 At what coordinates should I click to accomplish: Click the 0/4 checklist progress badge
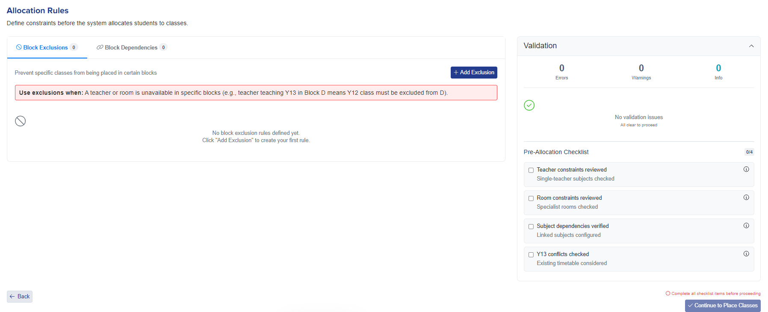(749, 152)
